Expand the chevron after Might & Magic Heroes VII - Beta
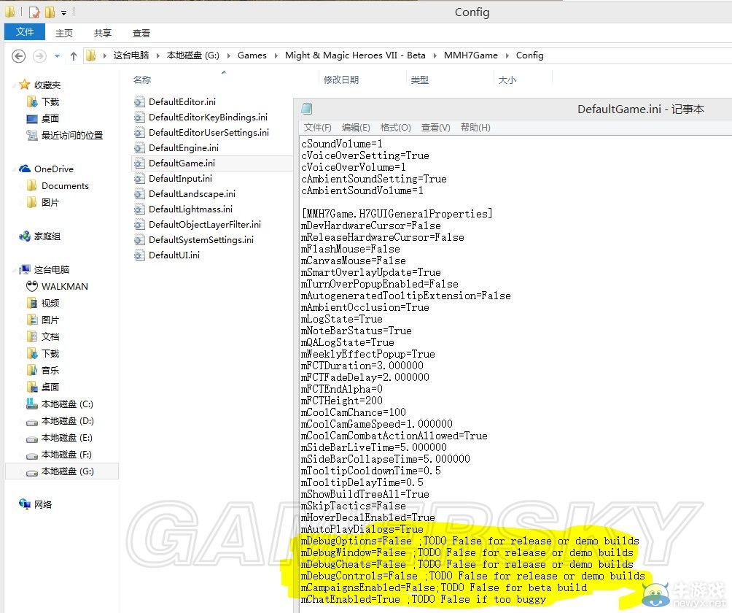Viewport: 732px width, 613px height. coord(435,55)
